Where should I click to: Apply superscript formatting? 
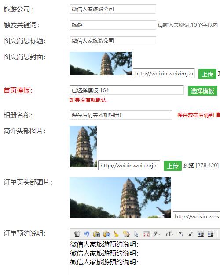click(191, 234)
